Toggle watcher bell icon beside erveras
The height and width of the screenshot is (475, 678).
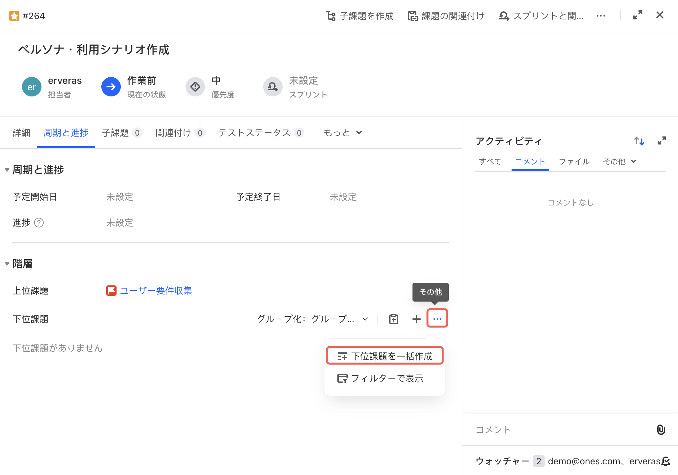pyautogui.click(x=666, y=461)
